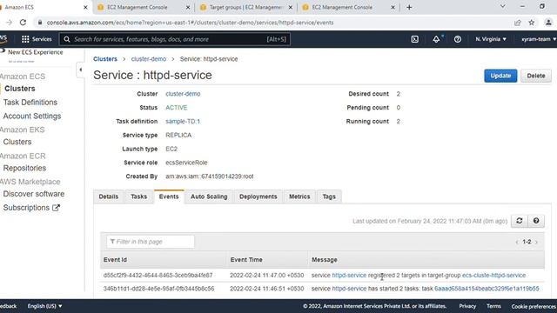Switch to the Tags tab

click(329, 196)
